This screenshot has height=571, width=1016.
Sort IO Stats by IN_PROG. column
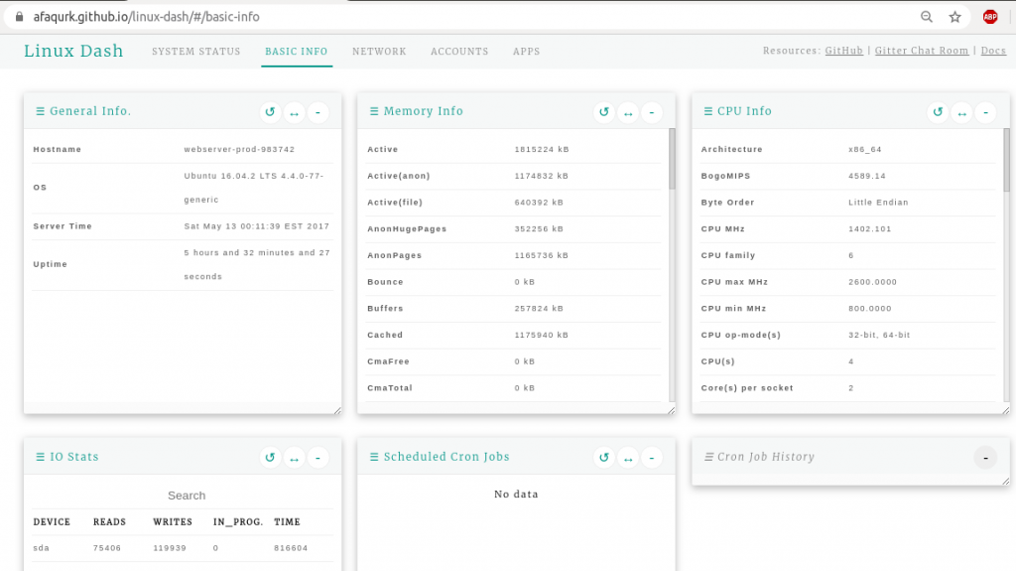(x=238, y=521)
